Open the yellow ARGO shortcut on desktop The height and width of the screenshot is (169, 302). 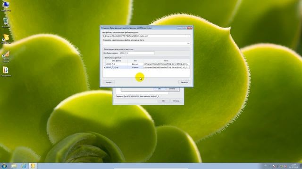(6, 39)
